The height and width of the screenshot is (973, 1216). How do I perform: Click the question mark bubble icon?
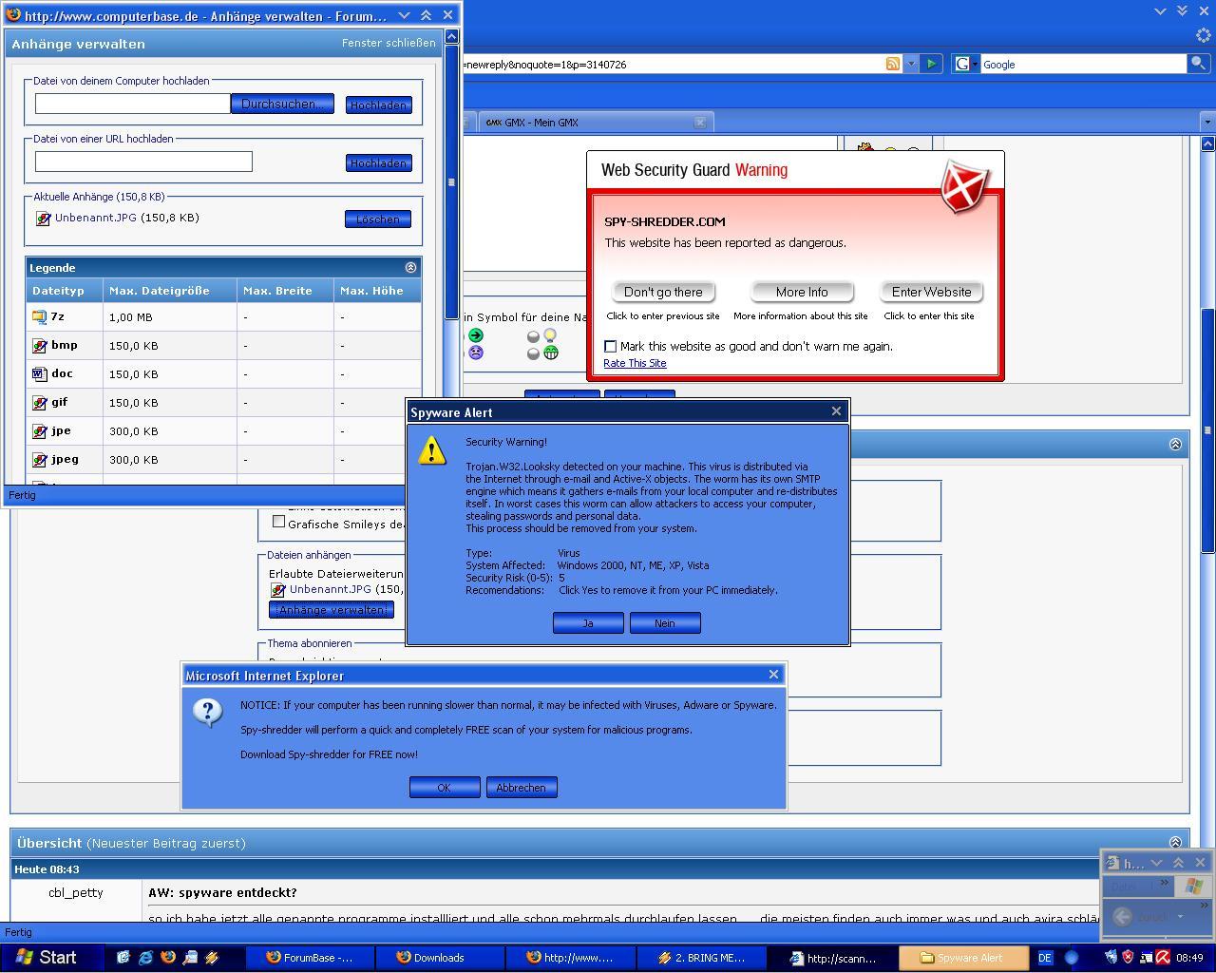[x=208, y=711]
